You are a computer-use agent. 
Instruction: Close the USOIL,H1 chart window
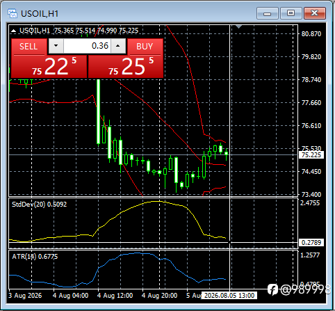point(315,13)
